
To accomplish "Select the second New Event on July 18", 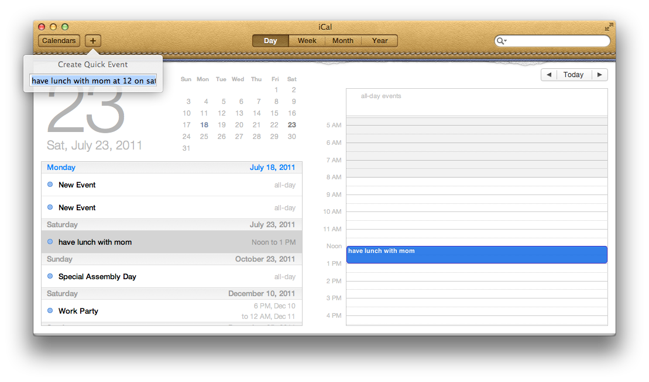I will pyautogui.click(x=172, y=208).
